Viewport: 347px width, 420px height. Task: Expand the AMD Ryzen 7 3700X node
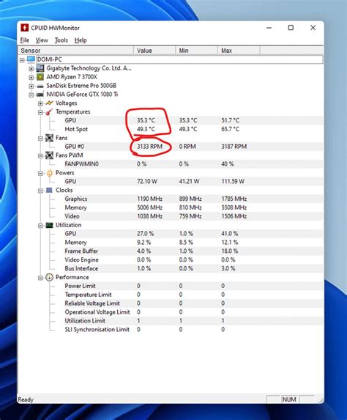31,78
